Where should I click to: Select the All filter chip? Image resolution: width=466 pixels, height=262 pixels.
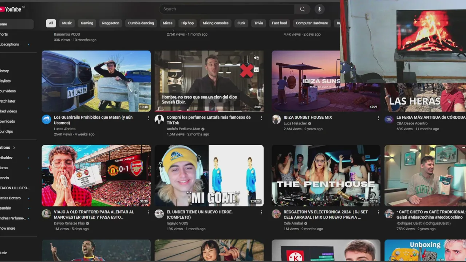51,23
